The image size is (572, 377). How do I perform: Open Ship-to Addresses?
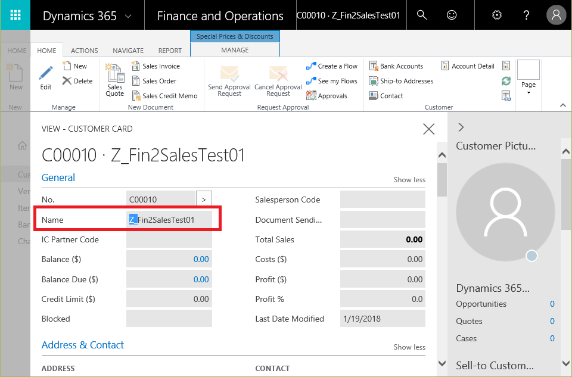coord(401,81)
